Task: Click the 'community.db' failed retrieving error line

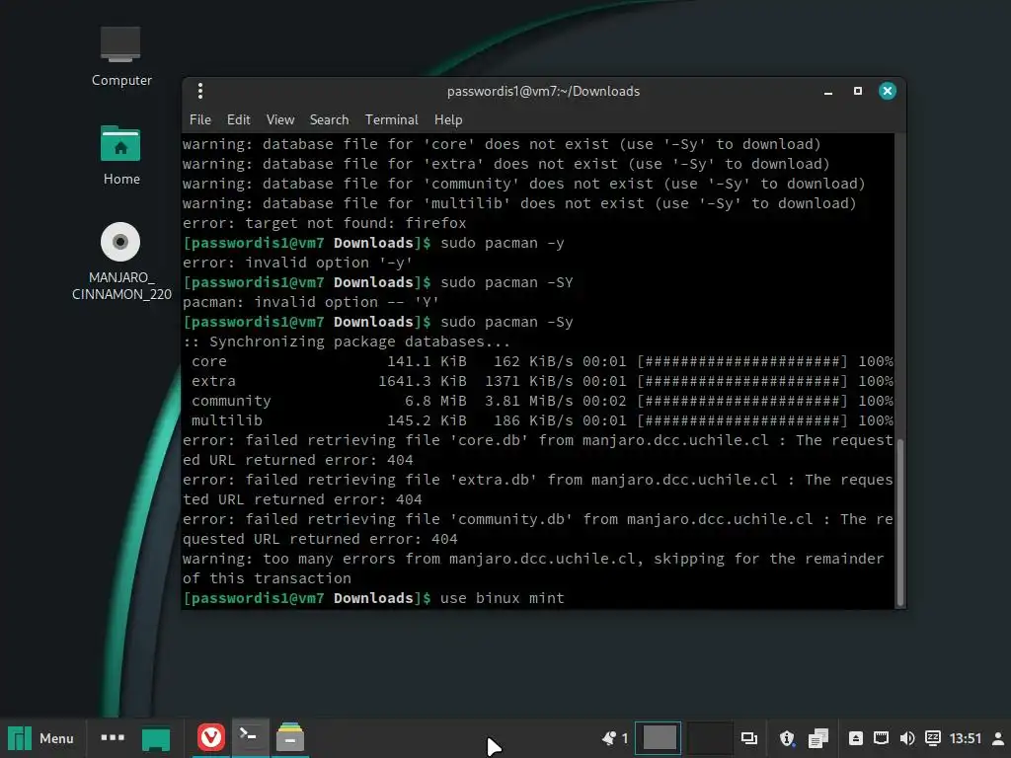Action: [538, 529]
